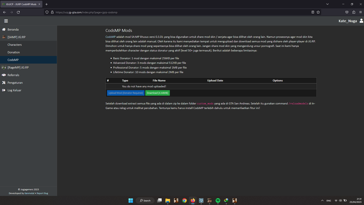This screenshot has height=205, width=364.
Task: Open the Characters page
Action: tap(28, 45)
